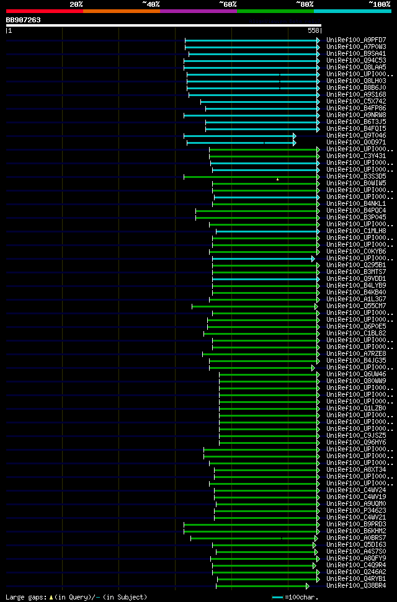Select the UniRef100_C1BL82 label

pyautogui.click(x=356, y=334)
